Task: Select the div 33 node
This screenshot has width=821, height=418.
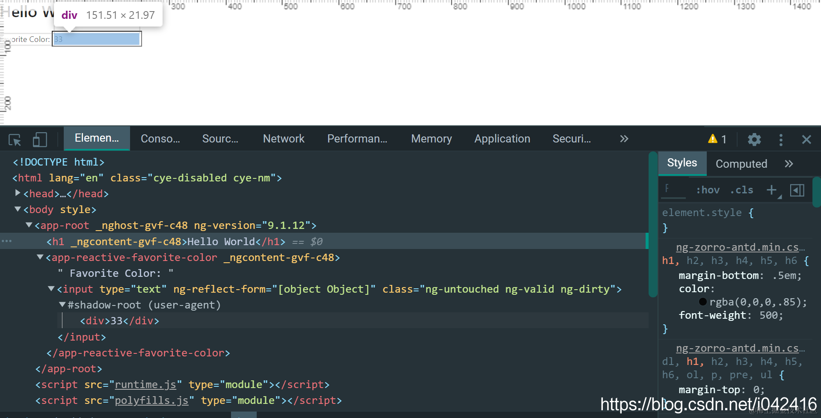Action: click(x=119, y=321)
